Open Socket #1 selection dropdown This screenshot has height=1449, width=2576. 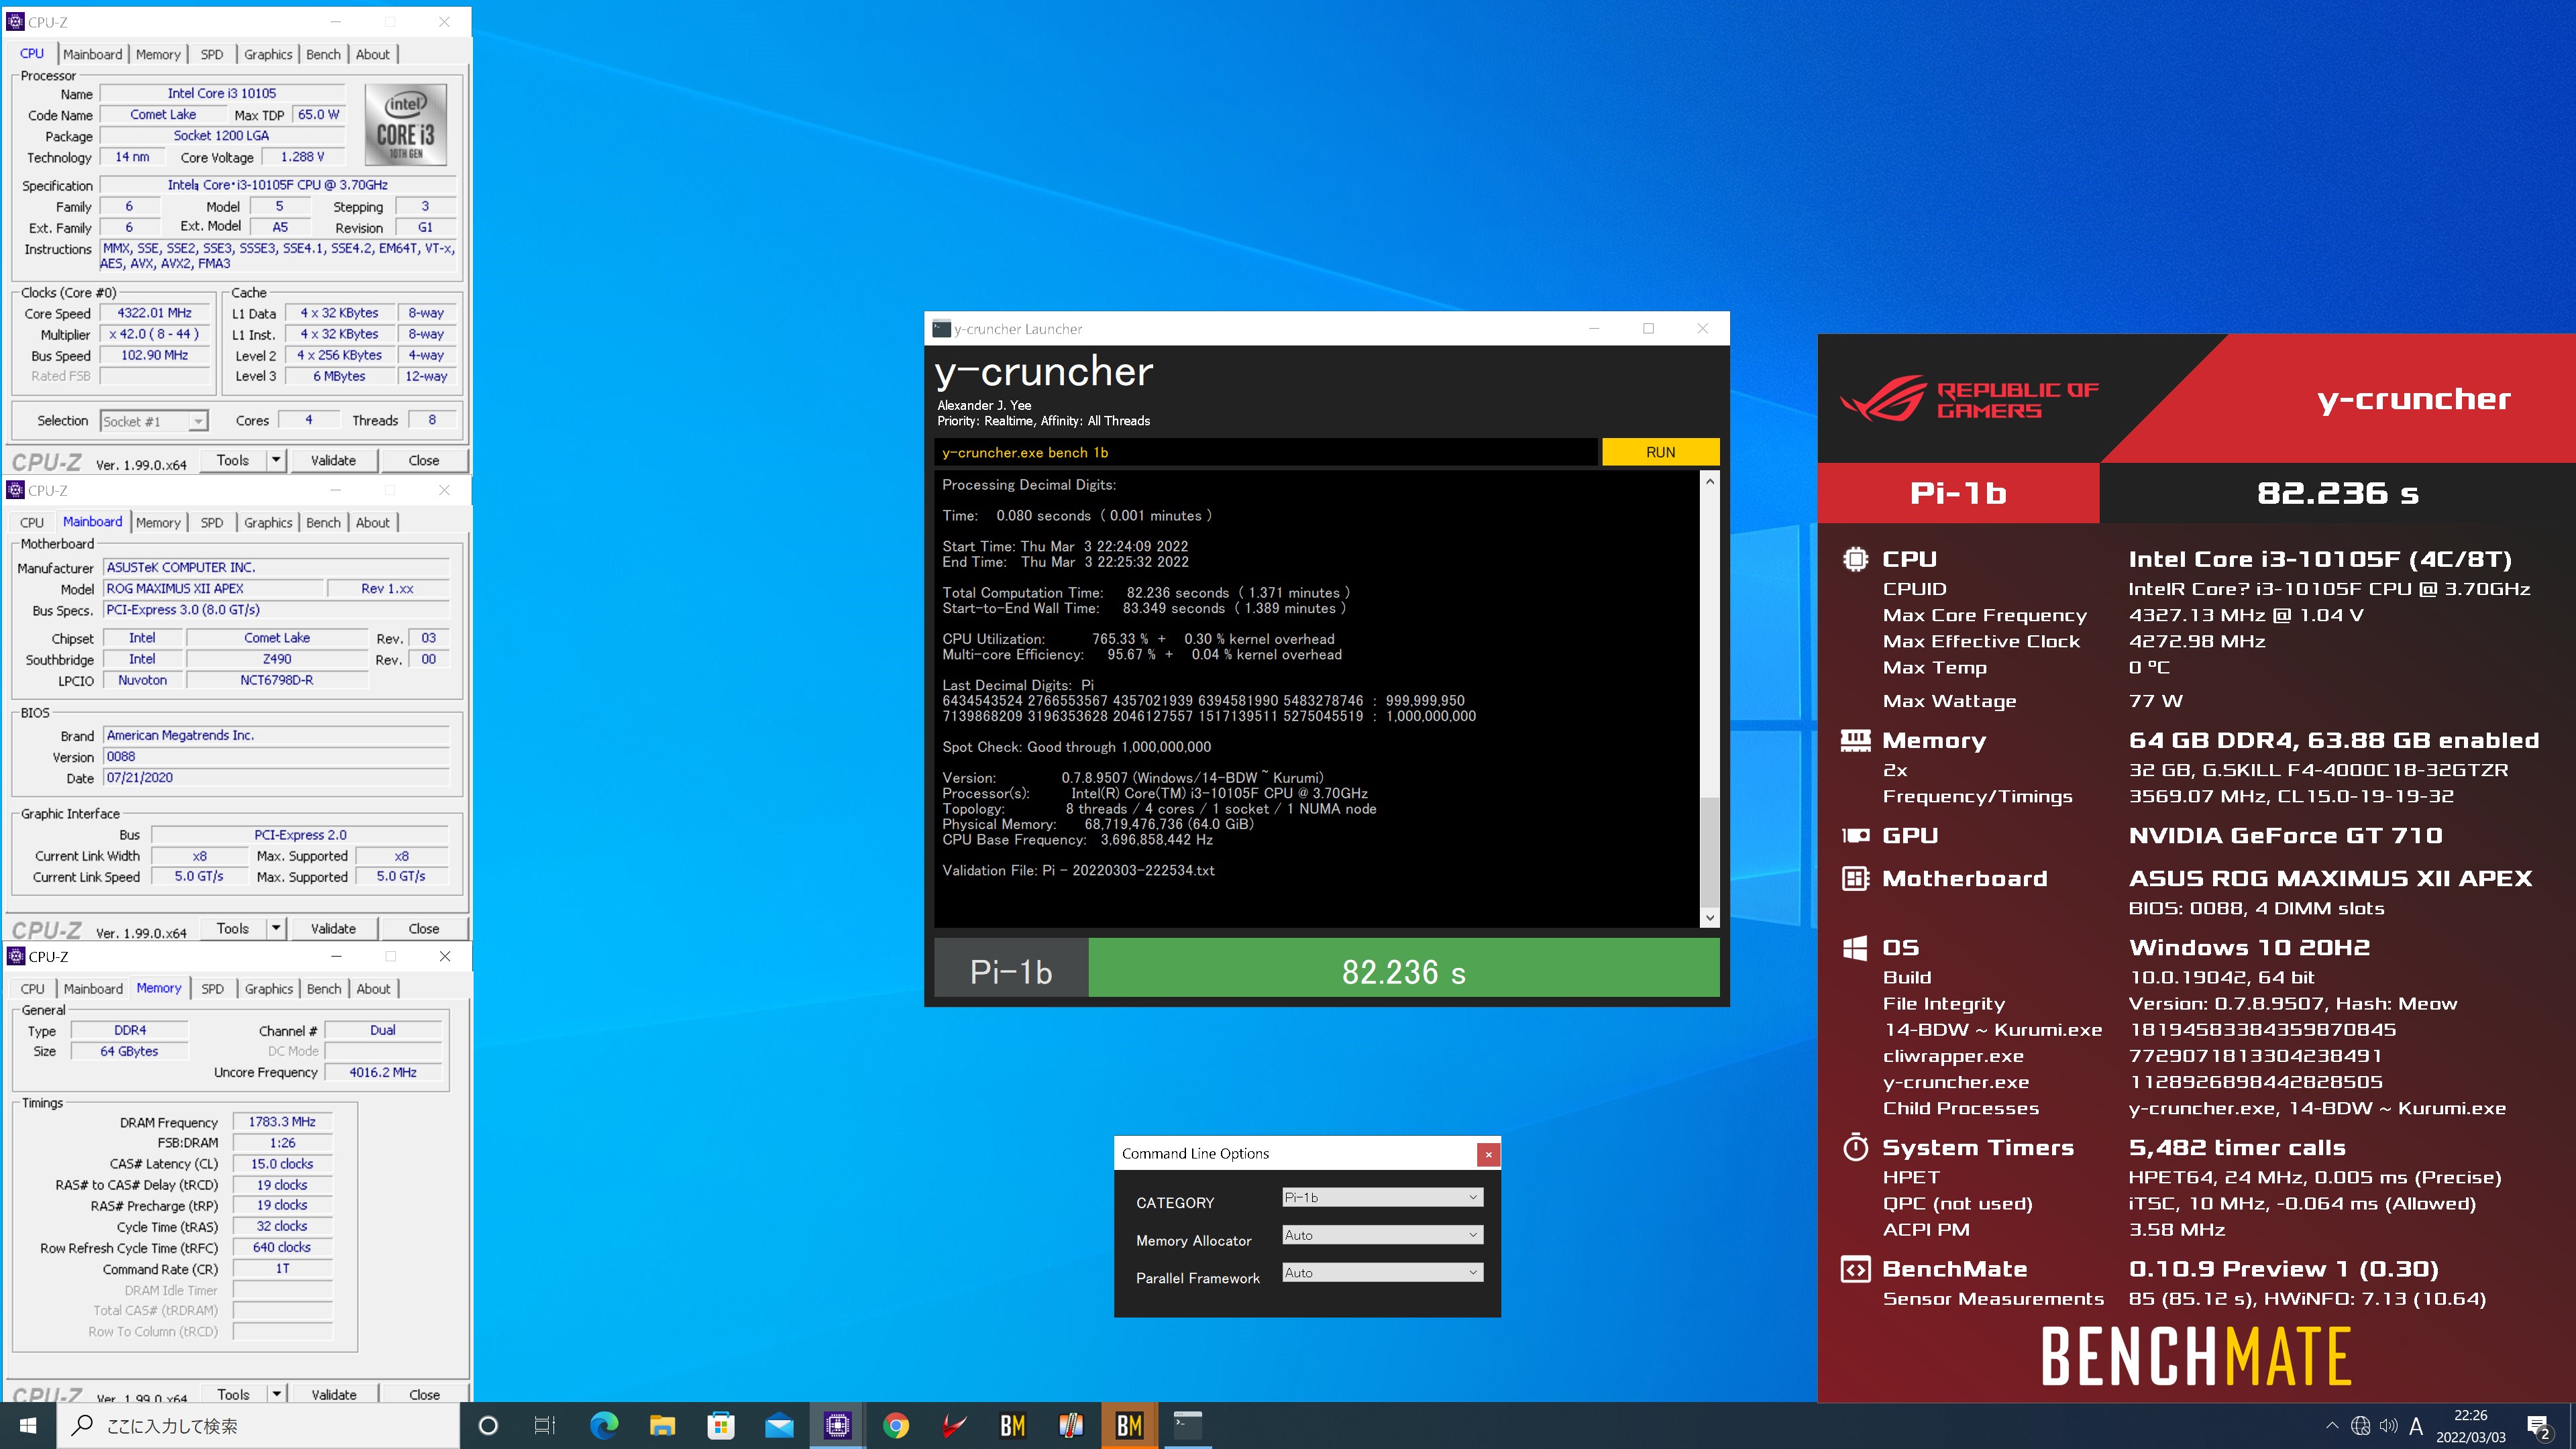154,422
